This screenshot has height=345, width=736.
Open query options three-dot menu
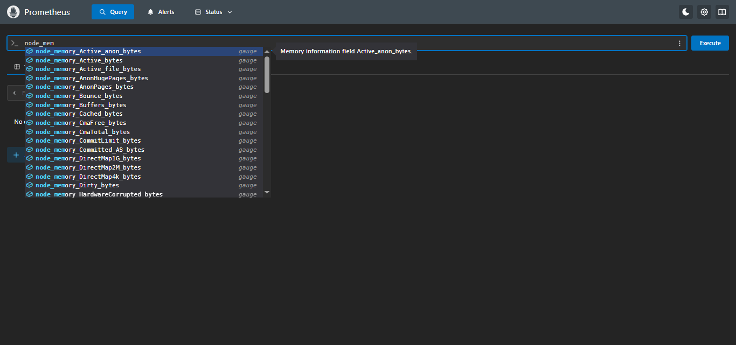(679, 43)
